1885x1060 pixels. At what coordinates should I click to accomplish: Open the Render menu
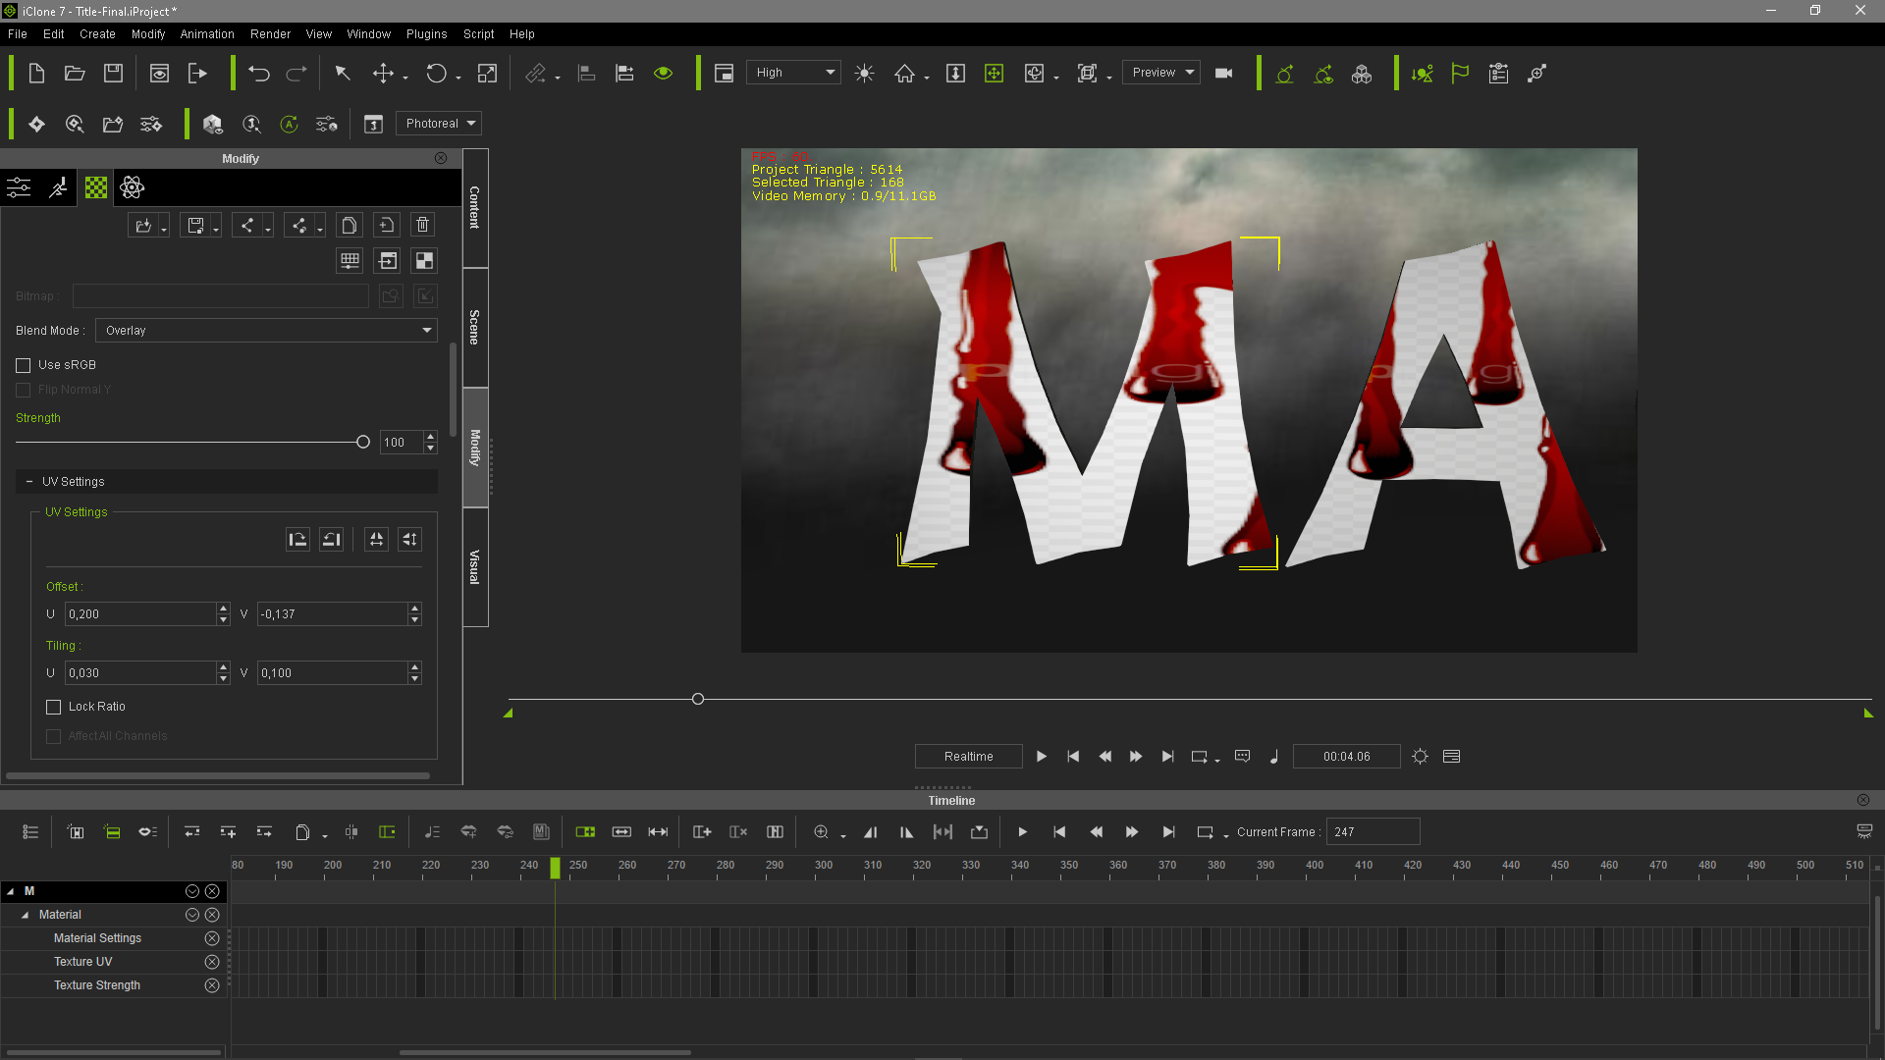pos(270,34)
